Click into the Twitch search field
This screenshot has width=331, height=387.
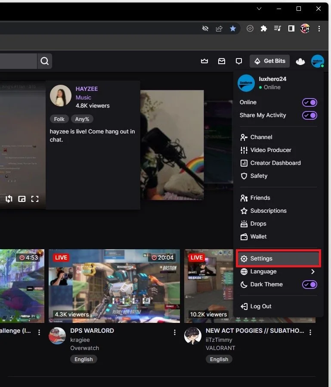point(19,61)
